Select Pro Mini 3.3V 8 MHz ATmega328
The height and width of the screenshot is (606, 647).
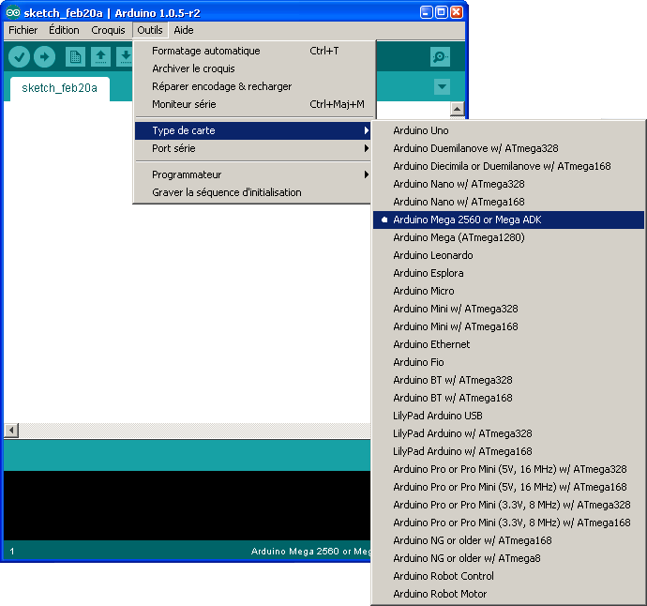(508, 505)
